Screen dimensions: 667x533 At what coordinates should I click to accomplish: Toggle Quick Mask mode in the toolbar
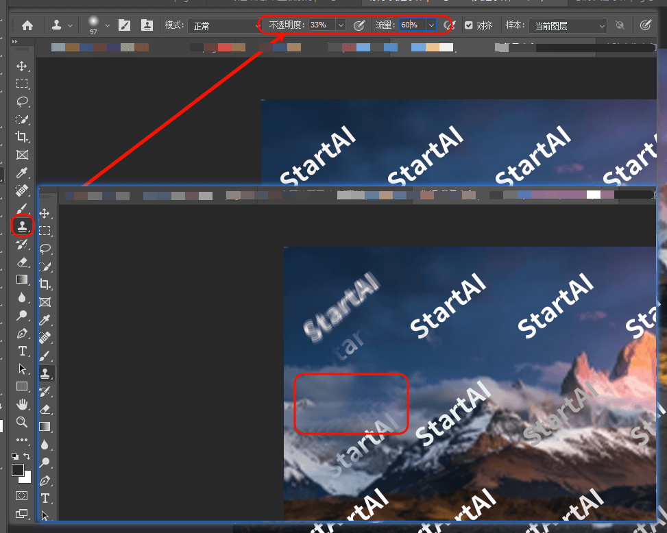pos(22,495)
